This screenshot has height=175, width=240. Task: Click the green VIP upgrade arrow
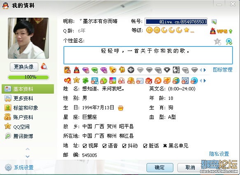[x=231, y=31]
